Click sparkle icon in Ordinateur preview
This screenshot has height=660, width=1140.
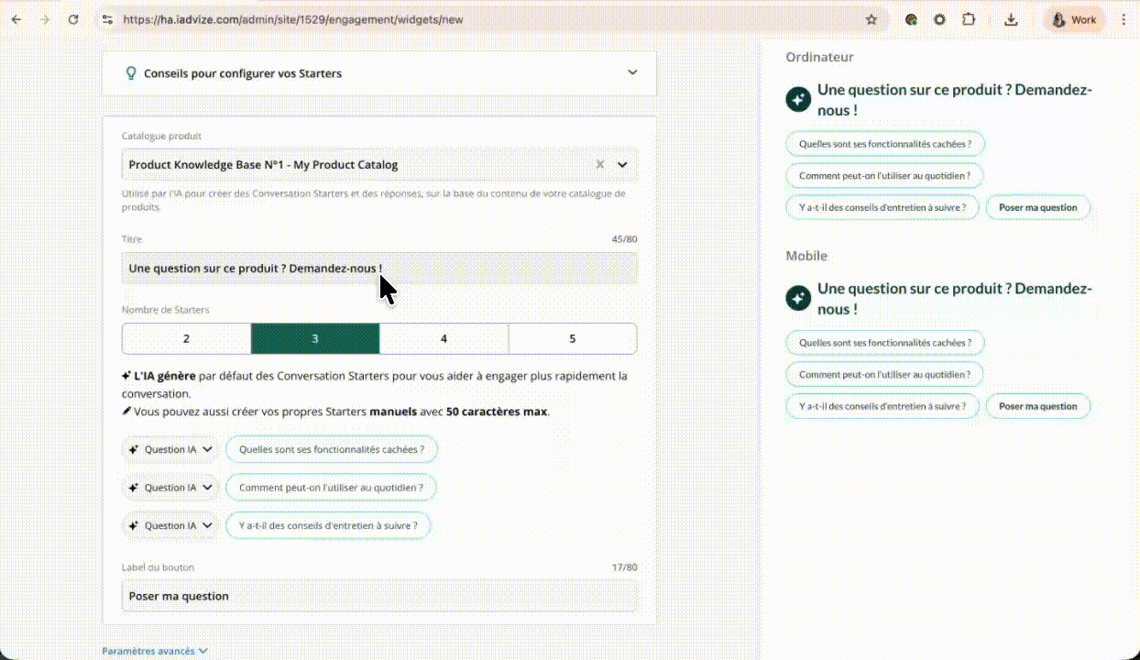tap(798, 99)
